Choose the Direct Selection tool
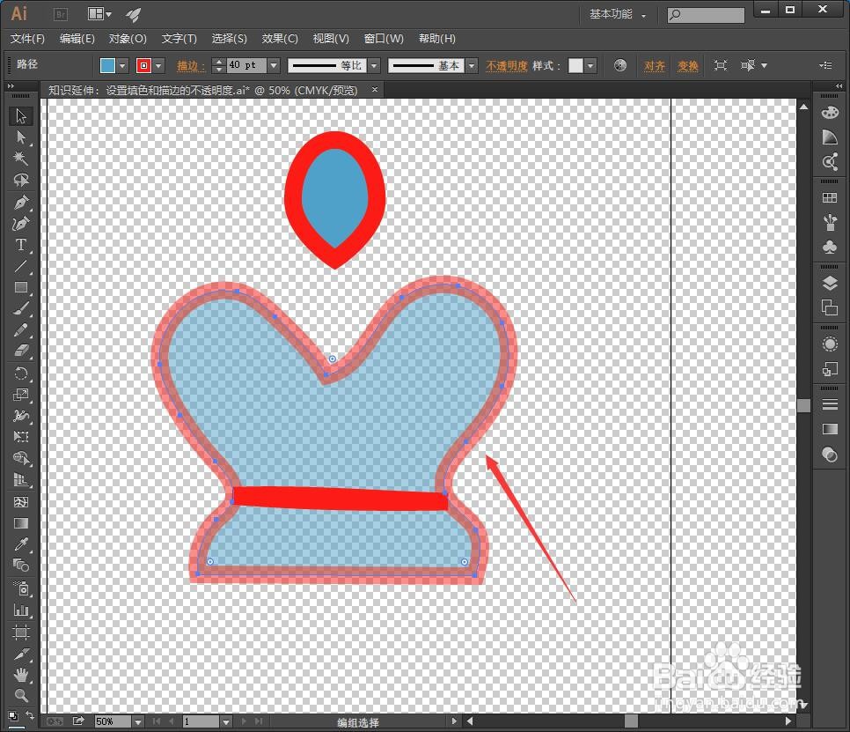Viewport: 850px width, 732px height. [x=20, y=137]
